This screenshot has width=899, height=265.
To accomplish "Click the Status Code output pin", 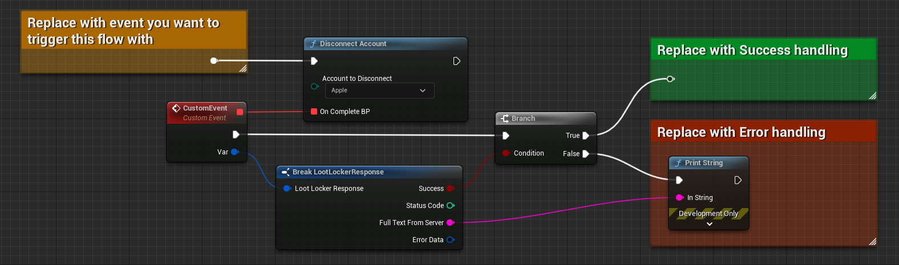I will 450,206.
